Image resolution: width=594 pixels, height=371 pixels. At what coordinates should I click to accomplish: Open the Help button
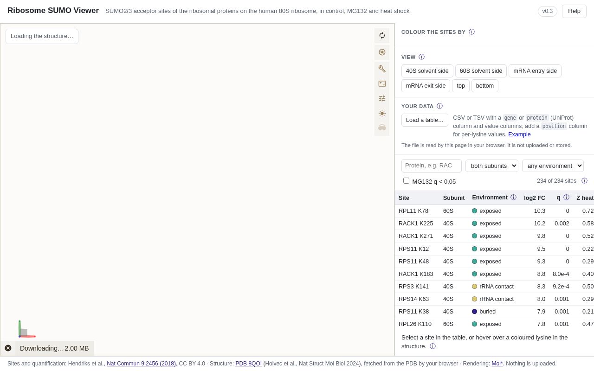pos(574,11)
